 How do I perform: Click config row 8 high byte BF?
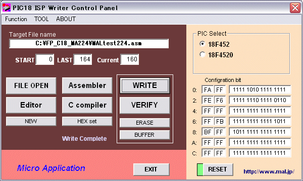(208, 132)
